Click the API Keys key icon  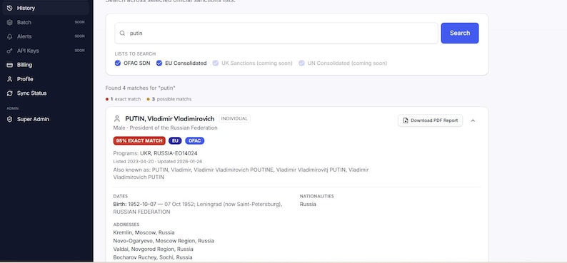pyautogui.click(x=10, y=51)
